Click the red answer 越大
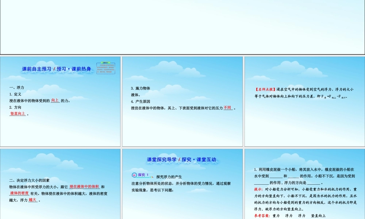 point(33,200)
